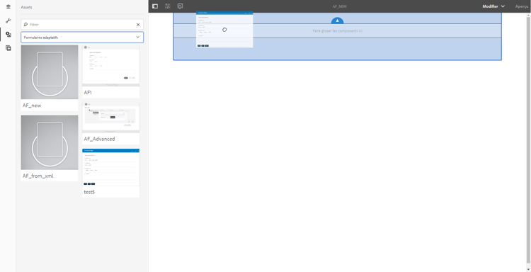Viewport: 531px width, 272px height.
Task: Select the test5 form thumbnail
Action: 110,167
